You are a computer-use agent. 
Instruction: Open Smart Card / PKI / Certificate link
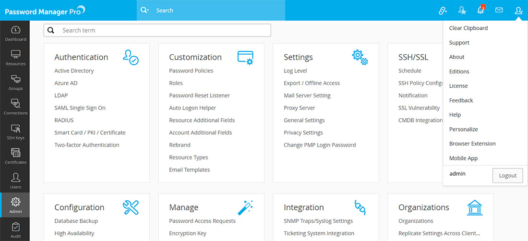tap(90, 133)
